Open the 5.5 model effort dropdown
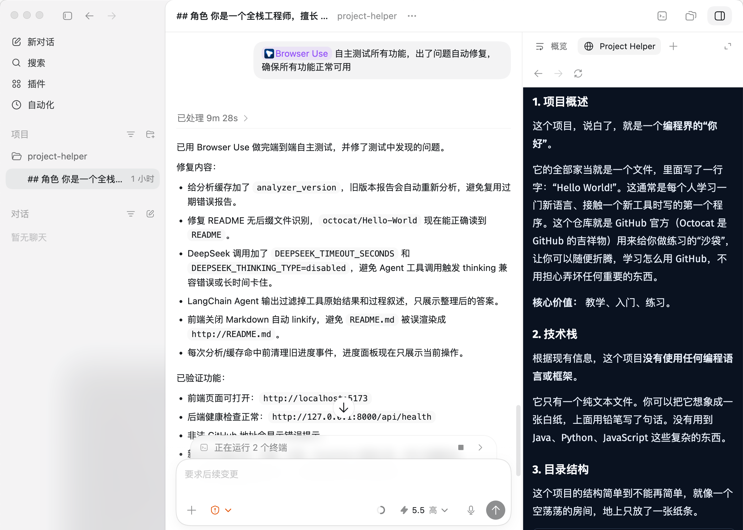Screen dimensions: 743x530 point(424,510)
